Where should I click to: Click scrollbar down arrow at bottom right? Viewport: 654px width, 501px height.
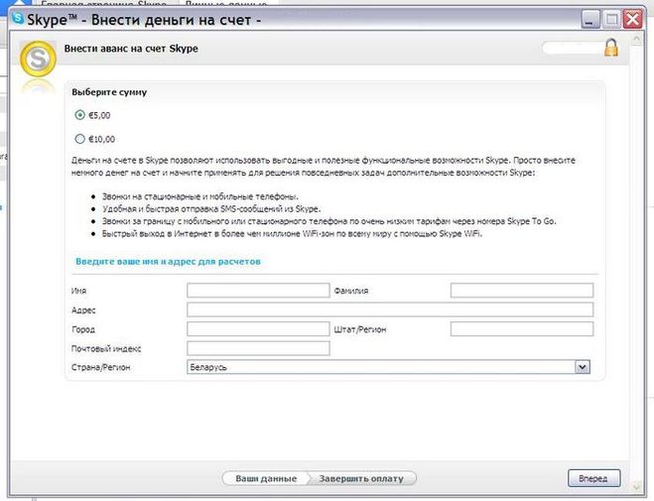(636, 486)
